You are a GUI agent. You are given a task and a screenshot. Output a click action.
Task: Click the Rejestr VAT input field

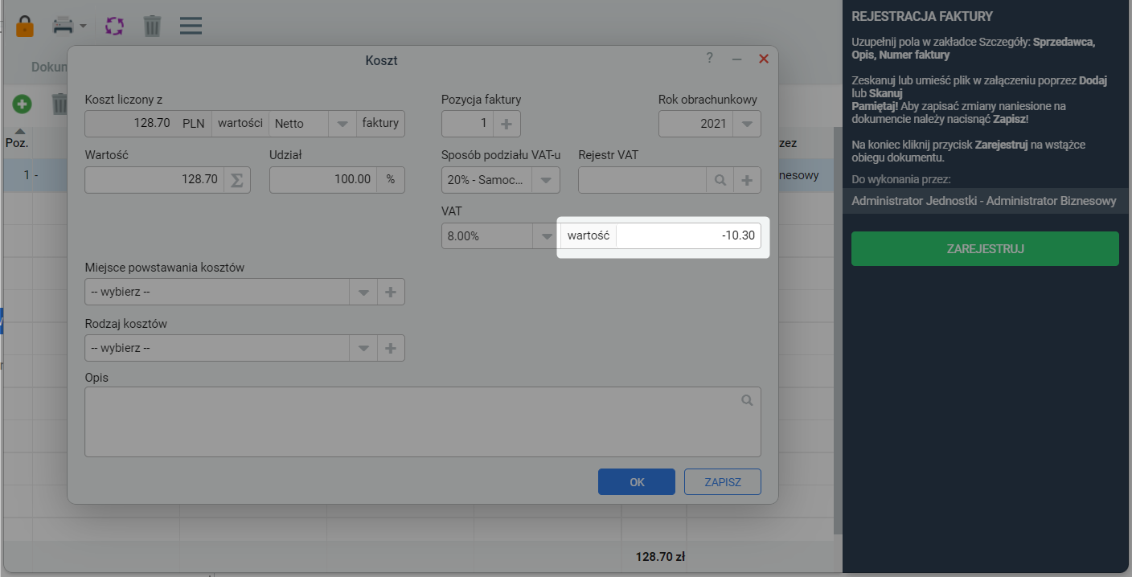click(642, 180)
